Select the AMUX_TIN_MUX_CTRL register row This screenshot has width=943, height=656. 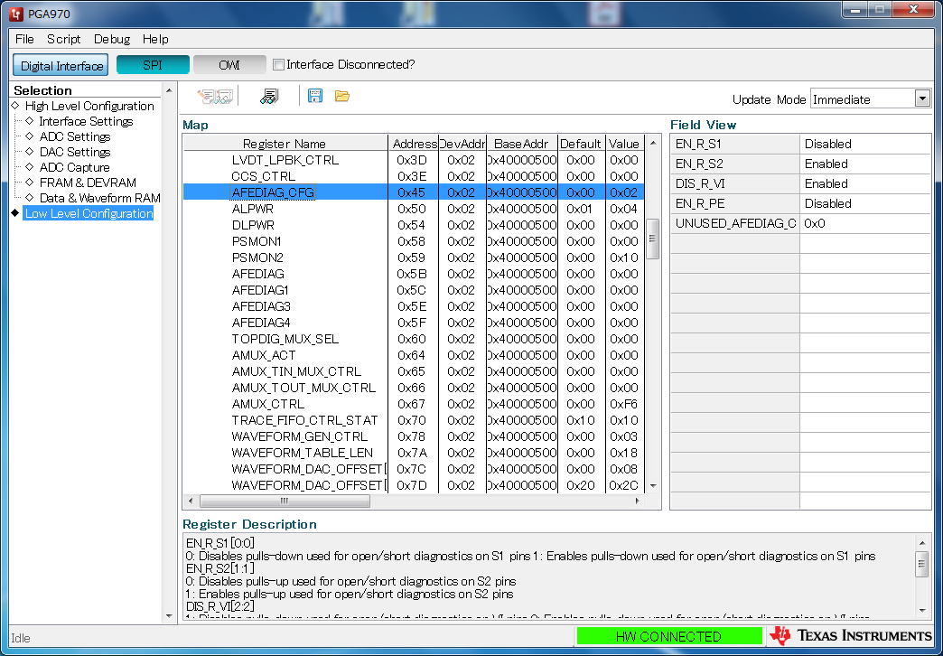pyautogui.click(x=413, y=371)
